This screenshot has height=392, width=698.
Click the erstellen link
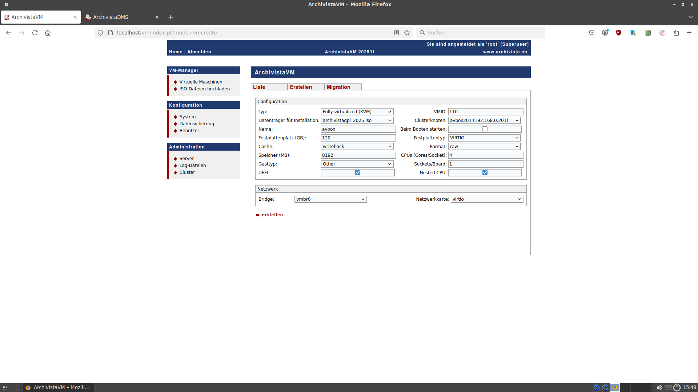click(272, 215)
